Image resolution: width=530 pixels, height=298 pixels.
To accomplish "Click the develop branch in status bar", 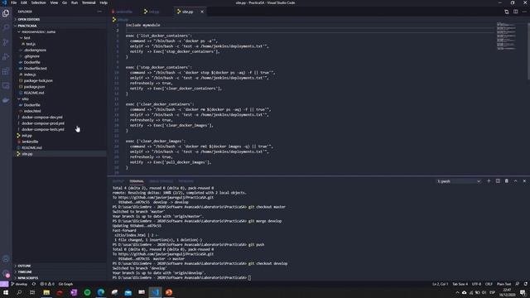I will coord(19,284).
